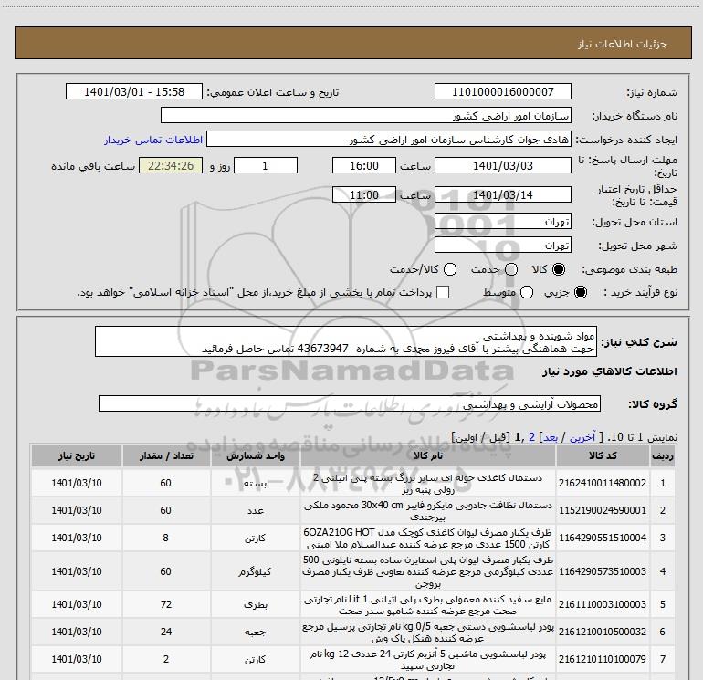Image resolution: width=703 pixels, height=680 pixels.
Task: Click need date 1401/03/10 in row 1
Action: coord(76,483)
